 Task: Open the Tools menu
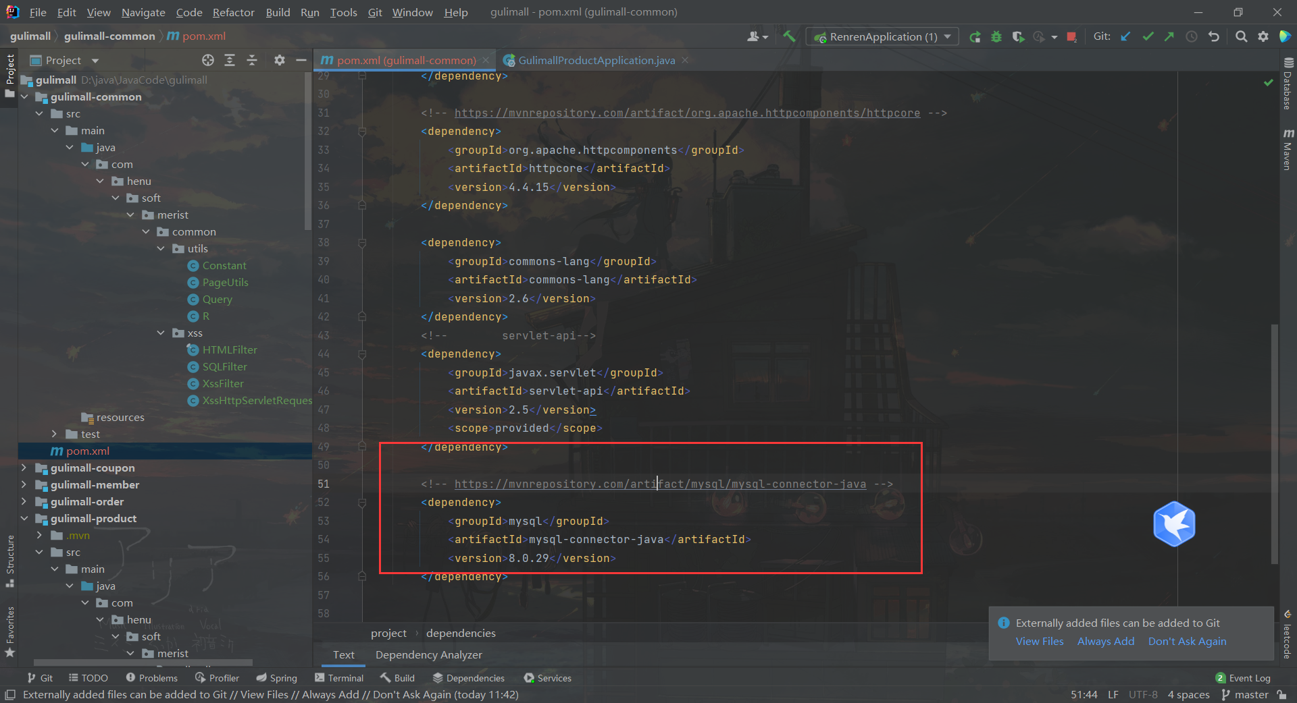343,12
